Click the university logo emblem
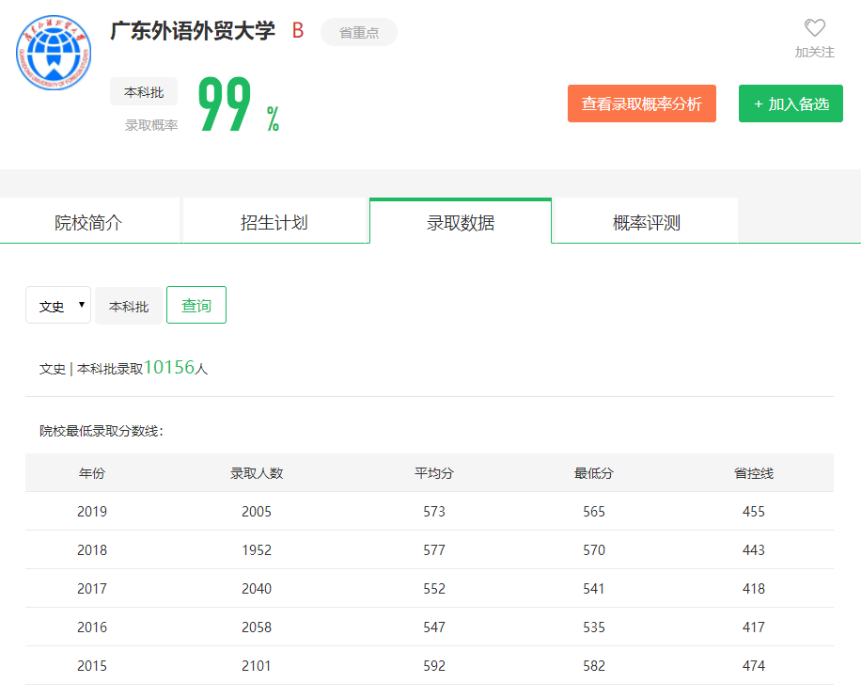Screen dimensions: 861x699 click(54, 53)
